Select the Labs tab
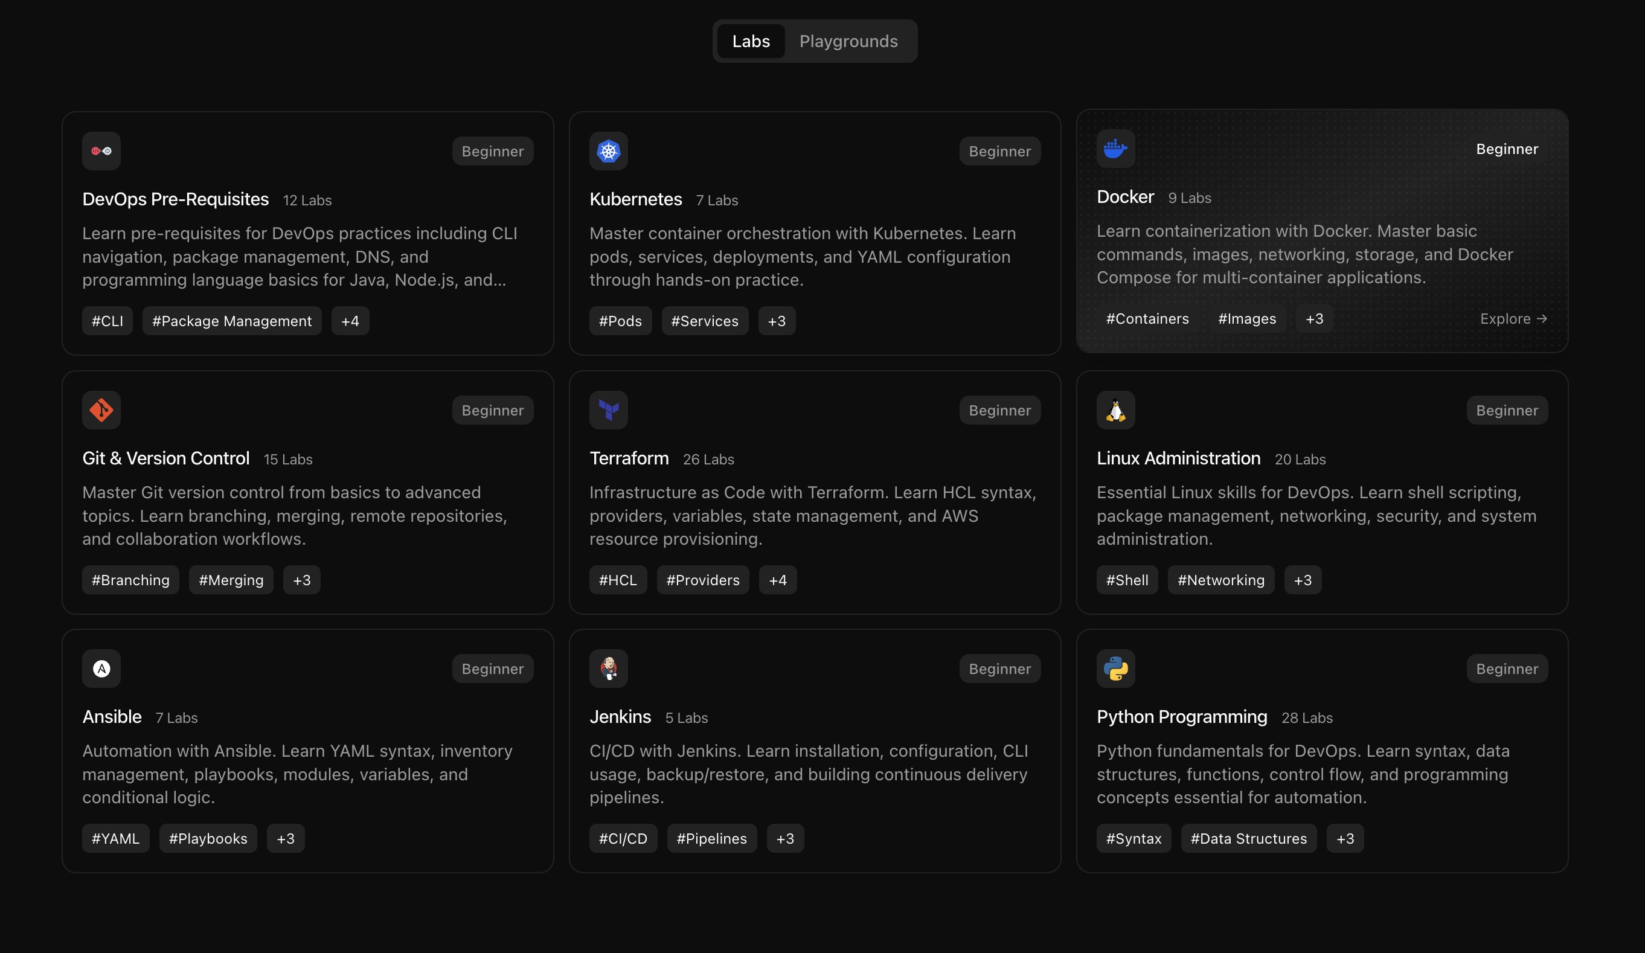The image size is (1645, 953). coord(751,41)
